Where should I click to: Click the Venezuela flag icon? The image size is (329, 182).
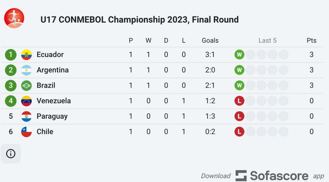click(26, 101)
